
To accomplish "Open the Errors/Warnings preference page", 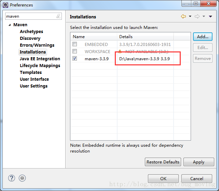I will point(37,45).
